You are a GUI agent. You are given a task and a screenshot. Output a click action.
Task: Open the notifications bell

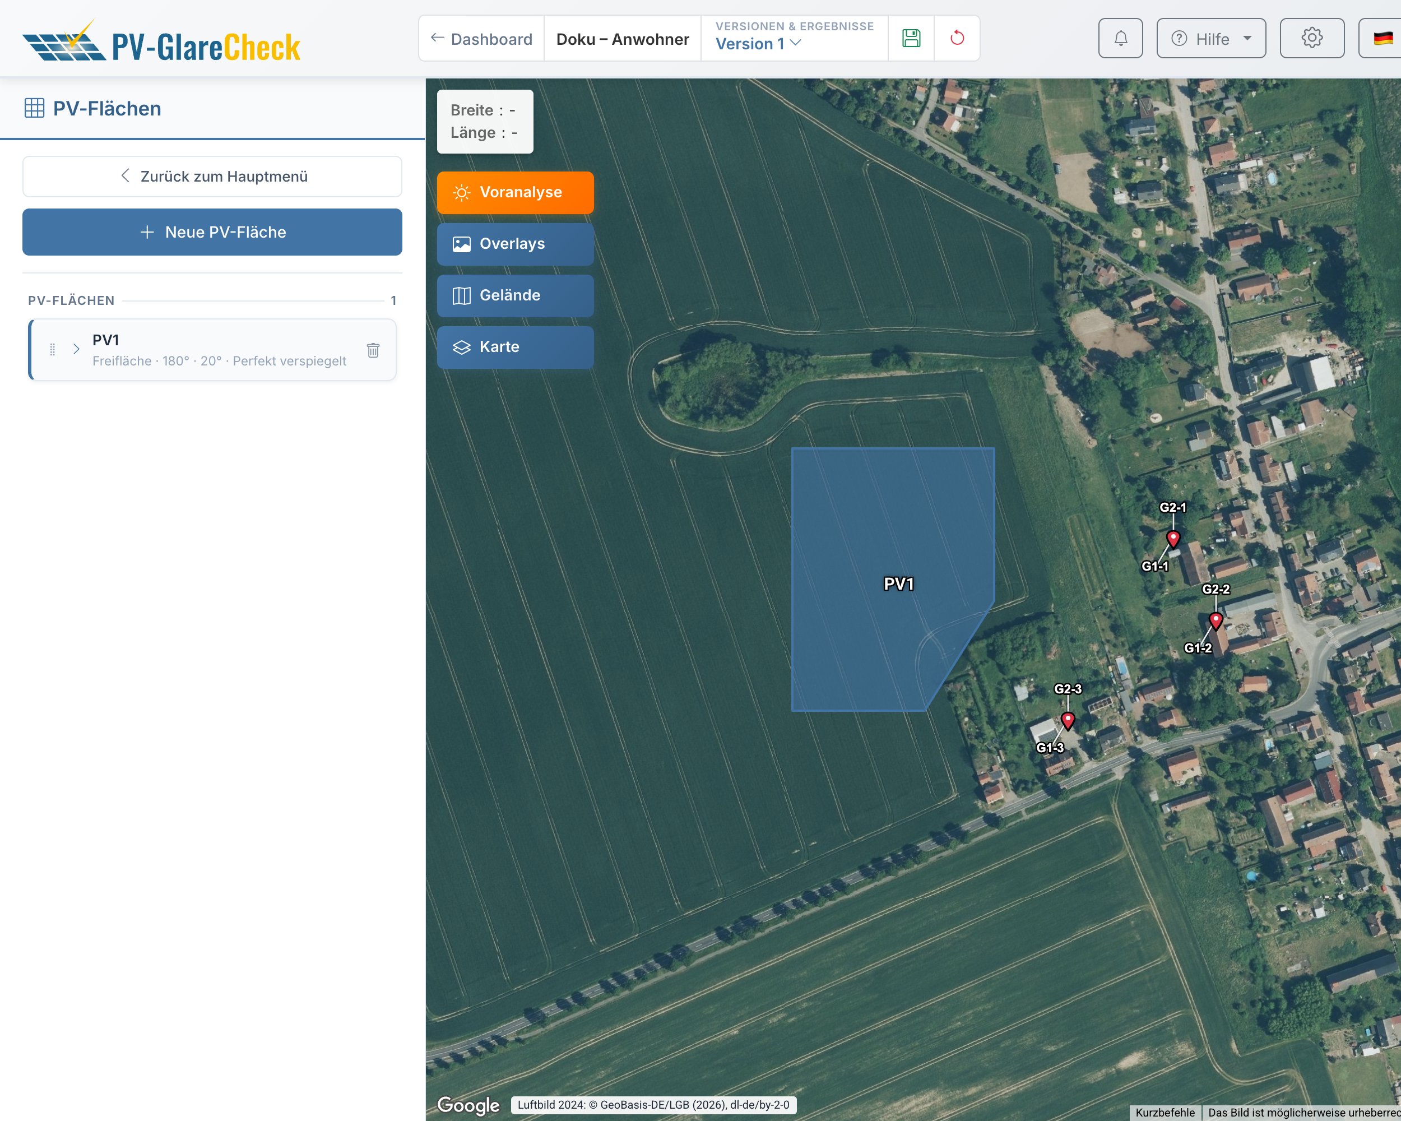point(1120,38)
